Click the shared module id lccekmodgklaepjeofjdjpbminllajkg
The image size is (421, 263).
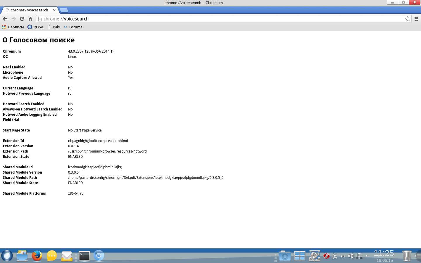(x=95, y=167)
